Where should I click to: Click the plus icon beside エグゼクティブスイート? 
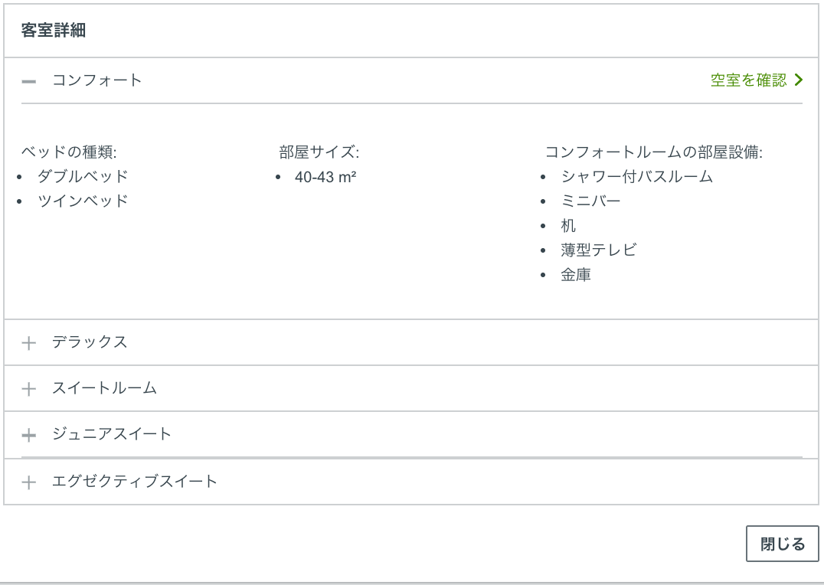(x=29, y=482)
